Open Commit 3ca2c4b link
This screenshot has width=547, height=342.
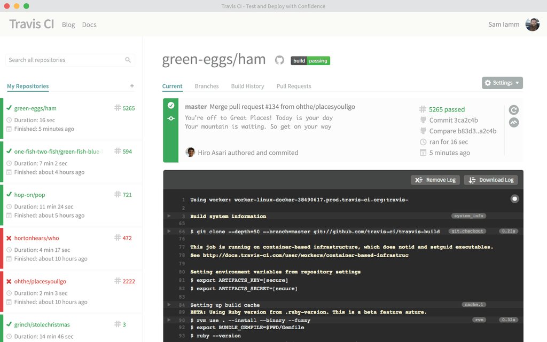point(454,120)
